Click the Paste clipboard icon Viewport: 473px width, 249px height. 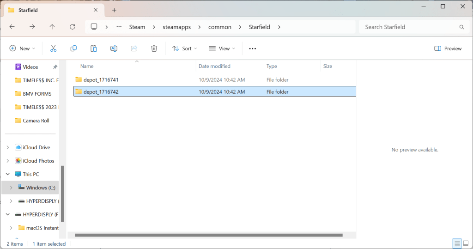click(x=94, y=49)
